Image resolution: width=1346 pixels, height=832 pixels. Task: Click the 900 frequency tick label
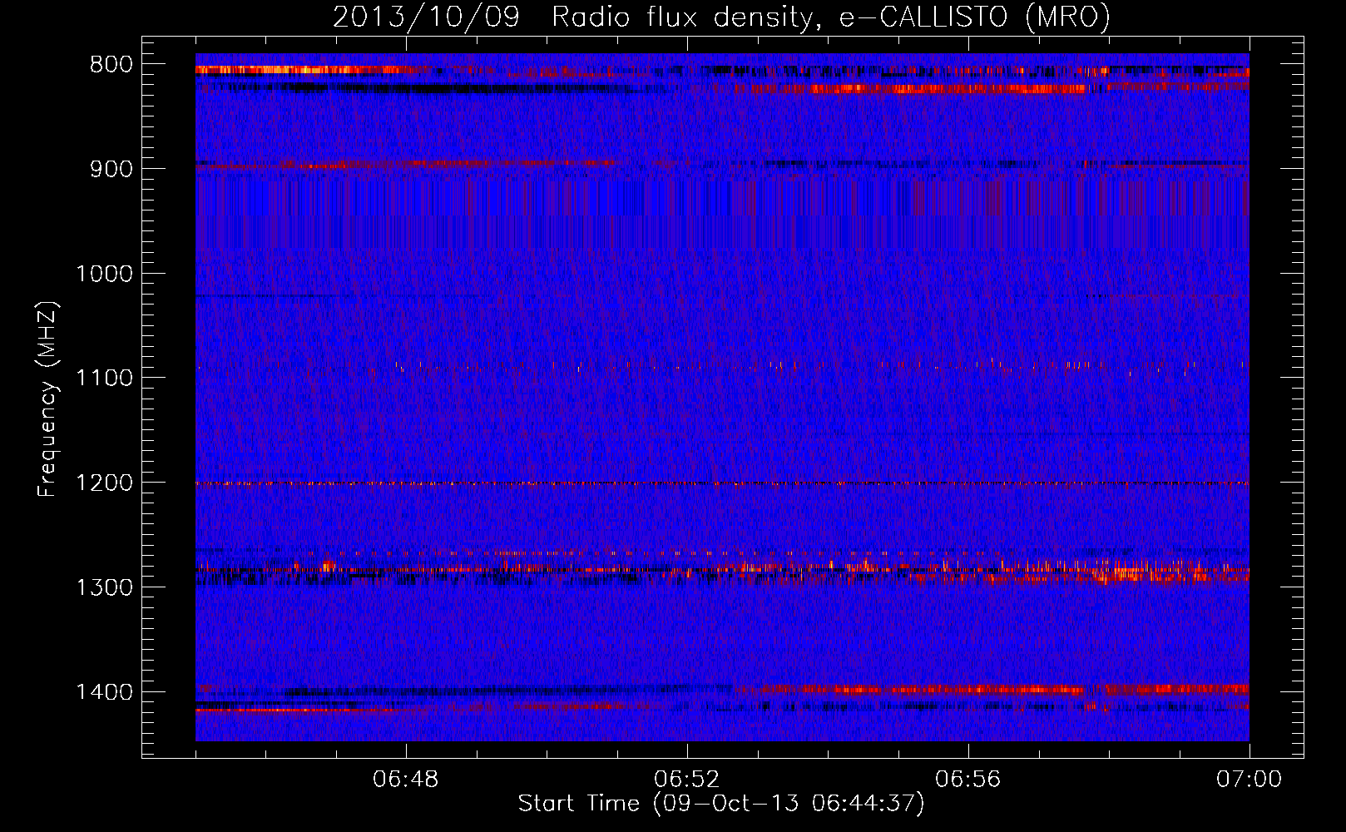(x=111, y=169)
